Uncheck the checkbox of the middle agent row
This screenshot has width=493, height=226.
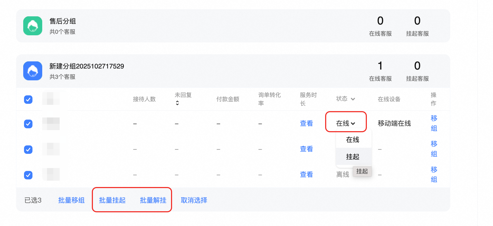coord(28,150)
